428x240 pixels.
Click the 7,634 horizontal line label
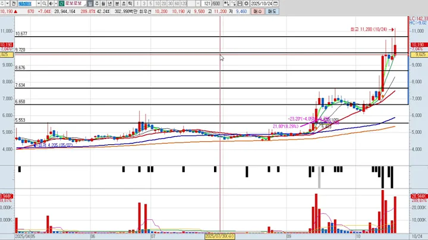tap(20, 85)
